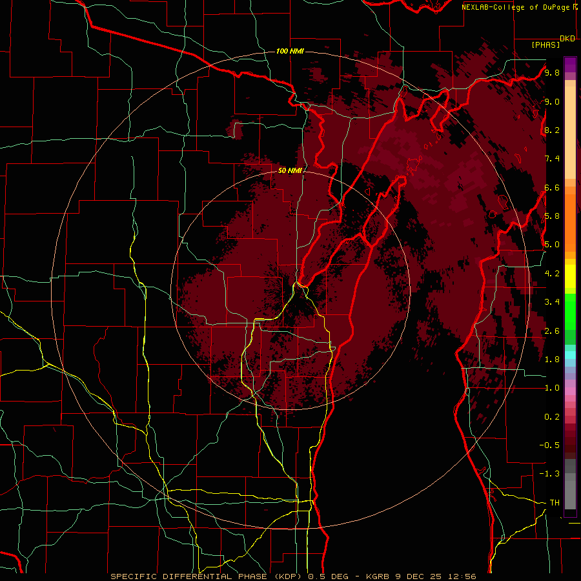Click the 1.8 scale value

[552, 360]
